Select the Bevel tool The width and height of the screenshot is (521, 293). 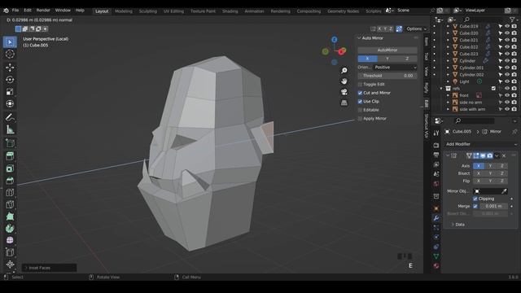(x=10, y=181)
